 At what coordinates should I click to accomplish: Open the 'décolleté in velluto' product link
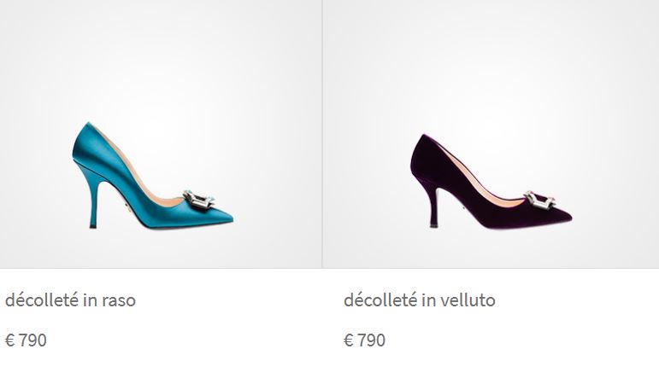pyautogui.click(x=420, y=300)
